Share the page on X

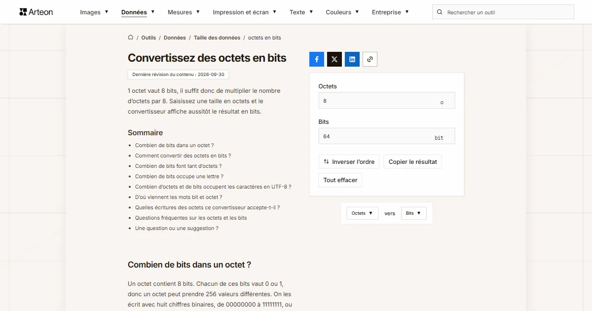(x=334, y=59)
